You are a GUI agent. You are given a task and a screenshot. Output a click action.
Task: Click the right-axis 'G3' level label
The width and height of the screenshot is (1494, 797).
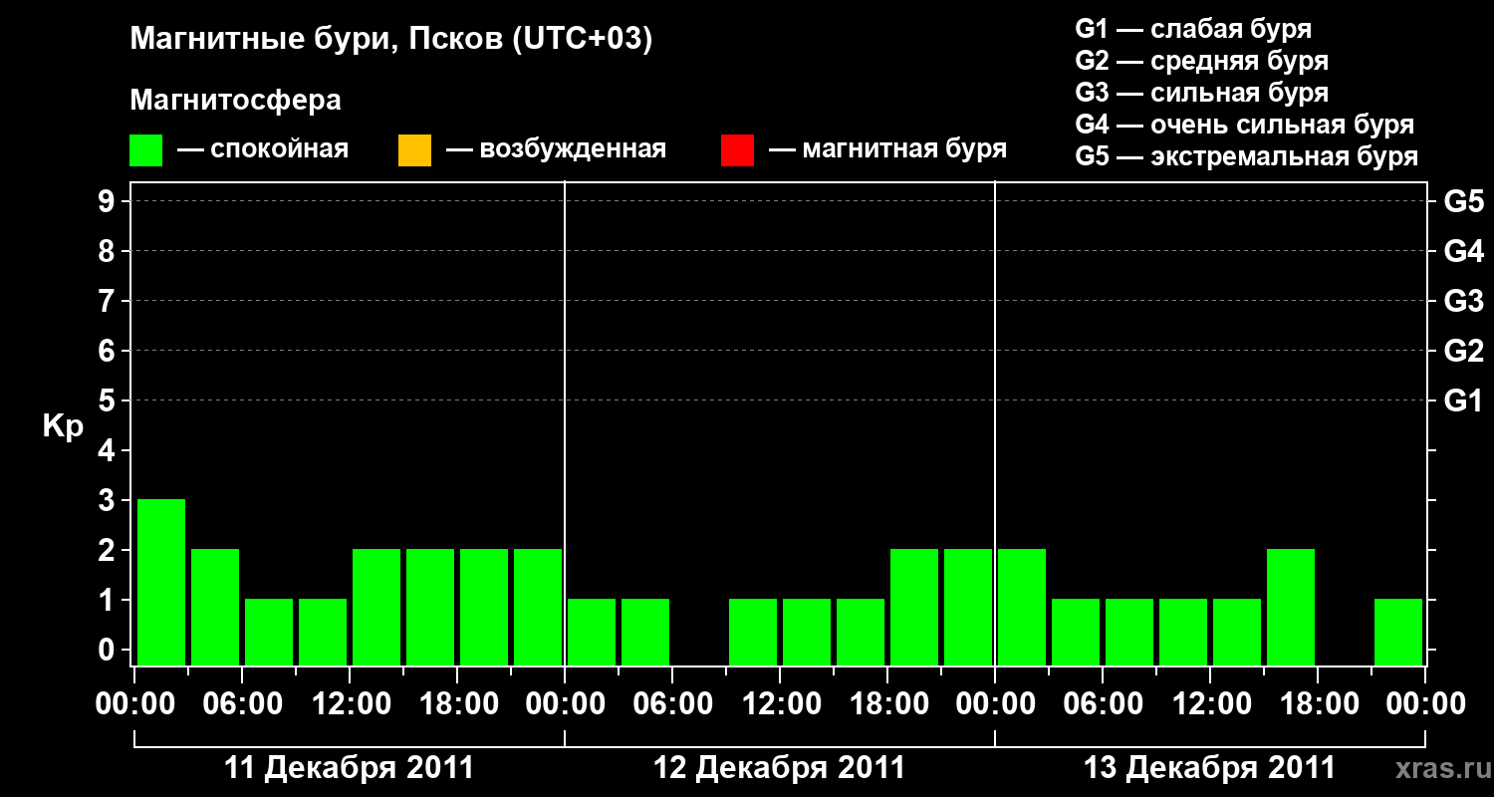[1464, 301]
